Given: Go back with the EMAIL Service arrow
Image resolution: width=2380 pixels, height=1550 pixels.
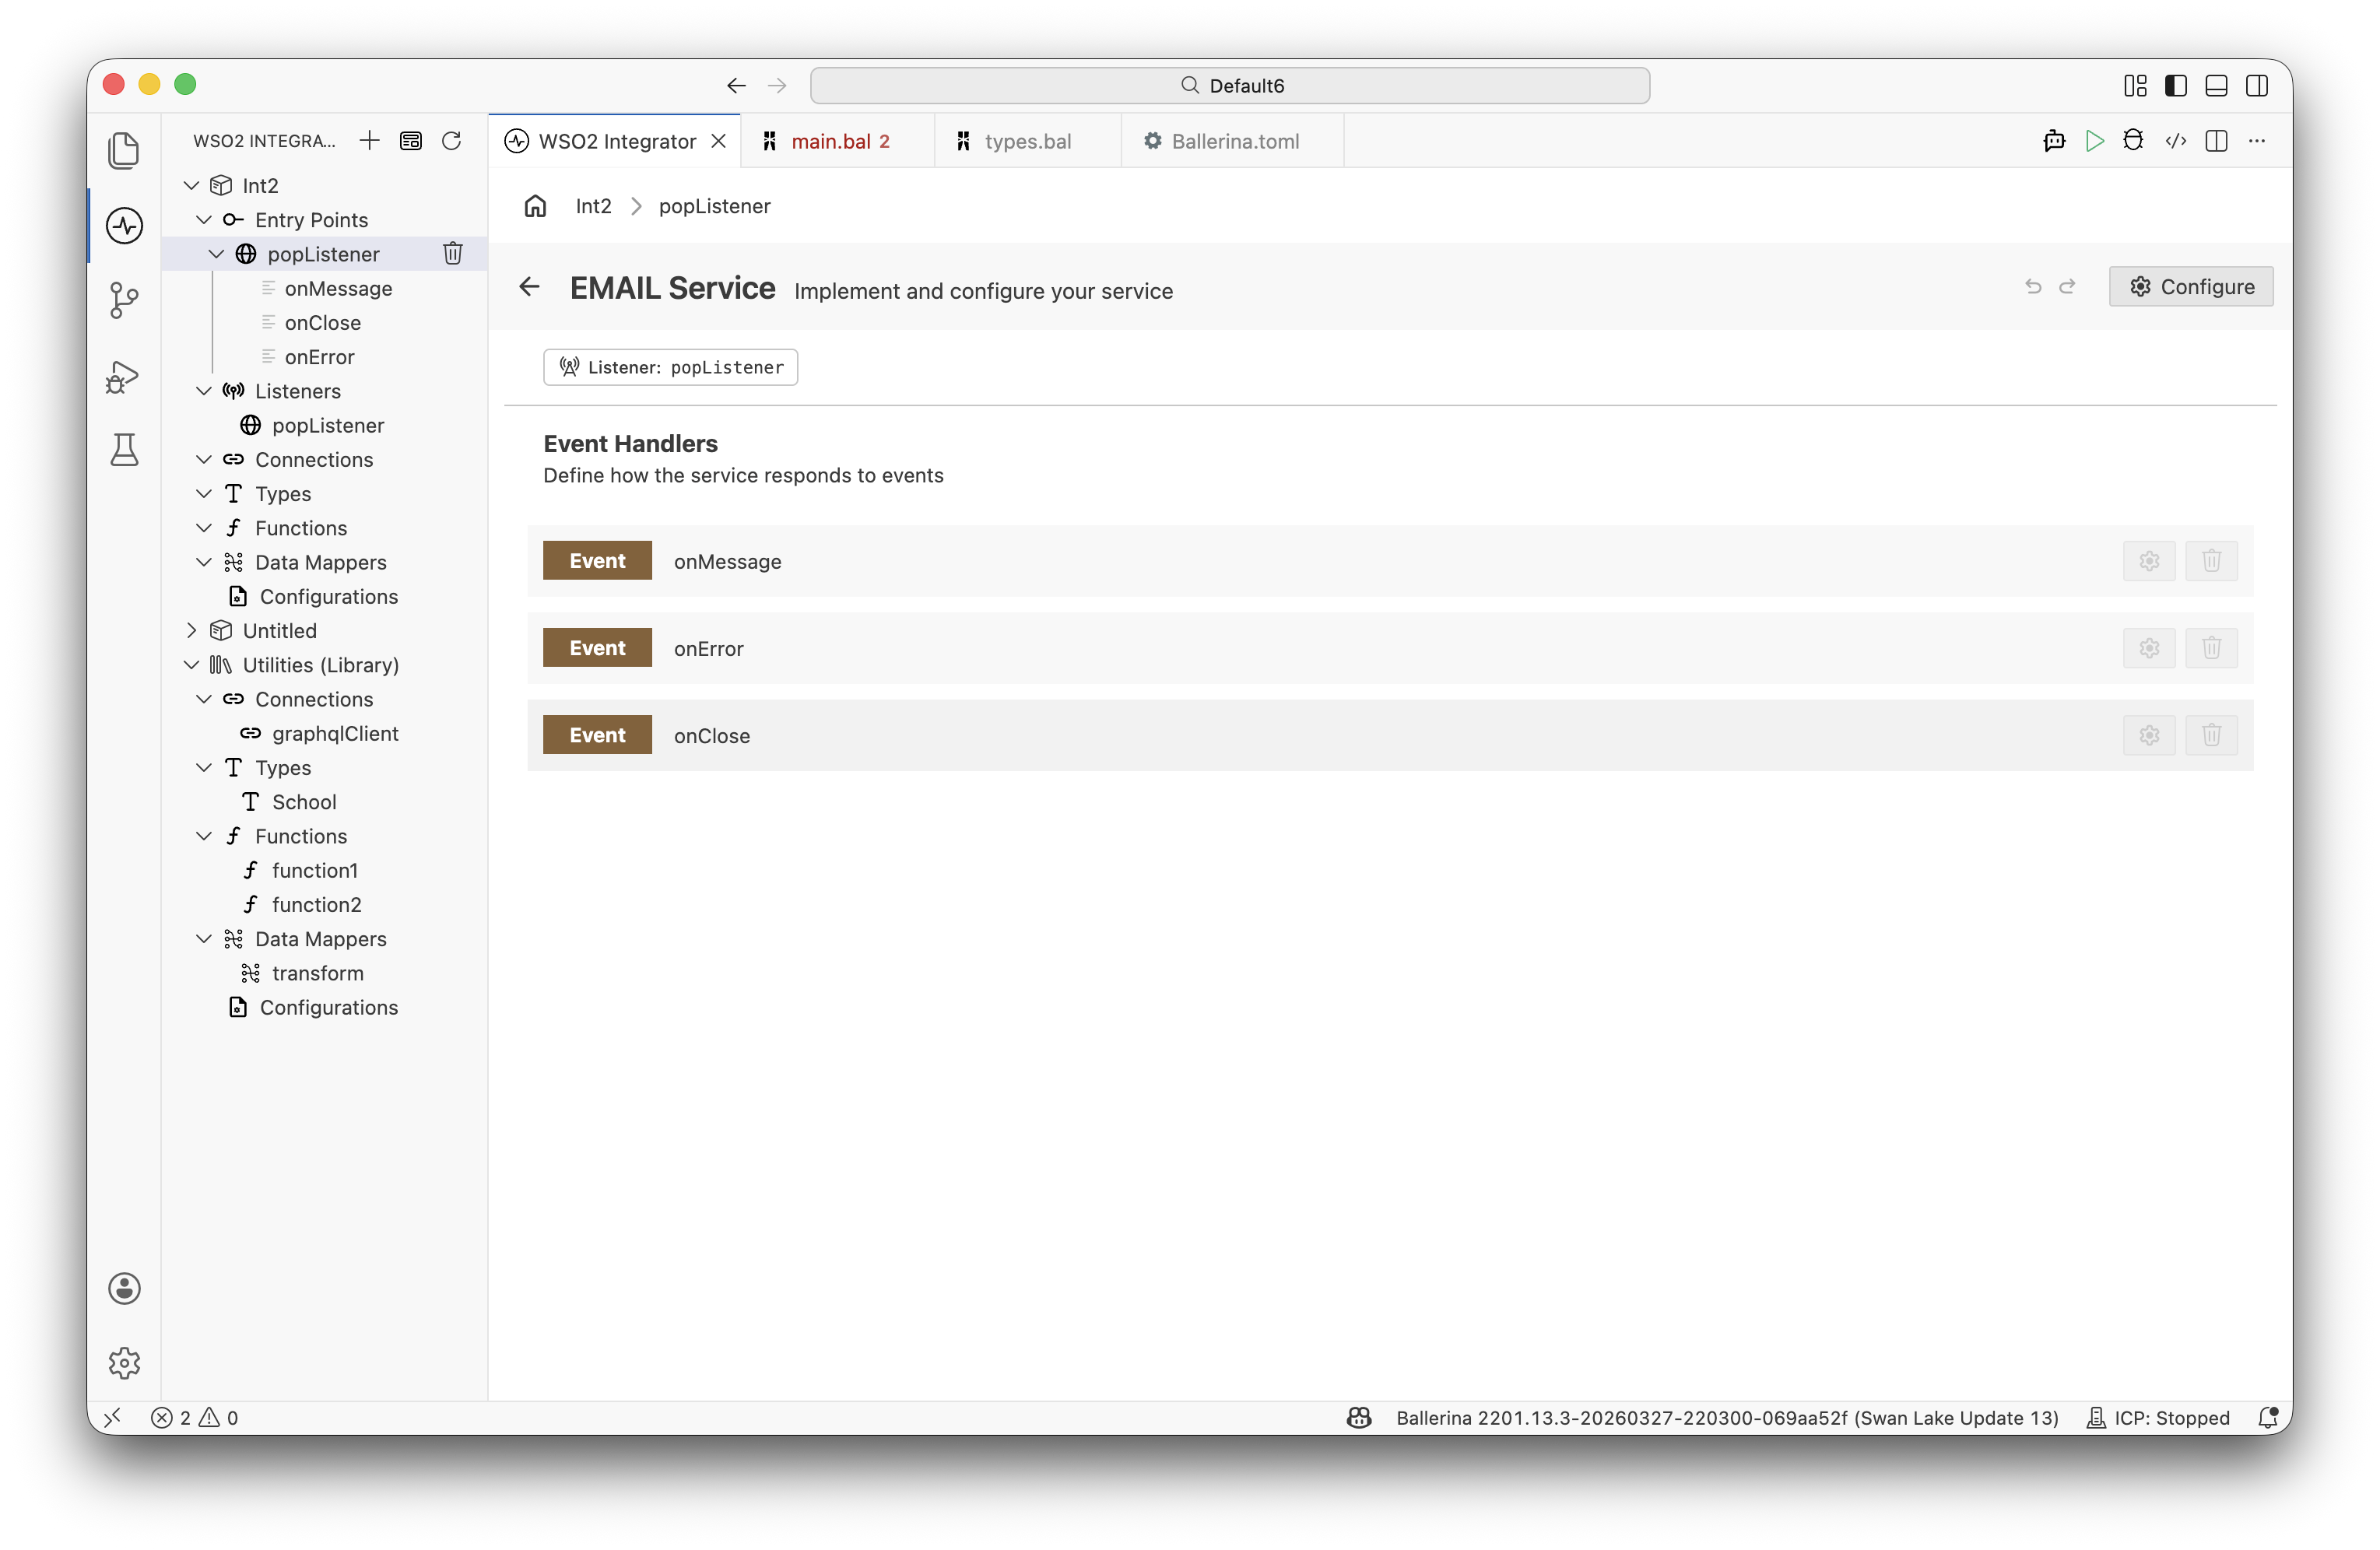Looking at the screenshot, I should [x=529, y=287].
